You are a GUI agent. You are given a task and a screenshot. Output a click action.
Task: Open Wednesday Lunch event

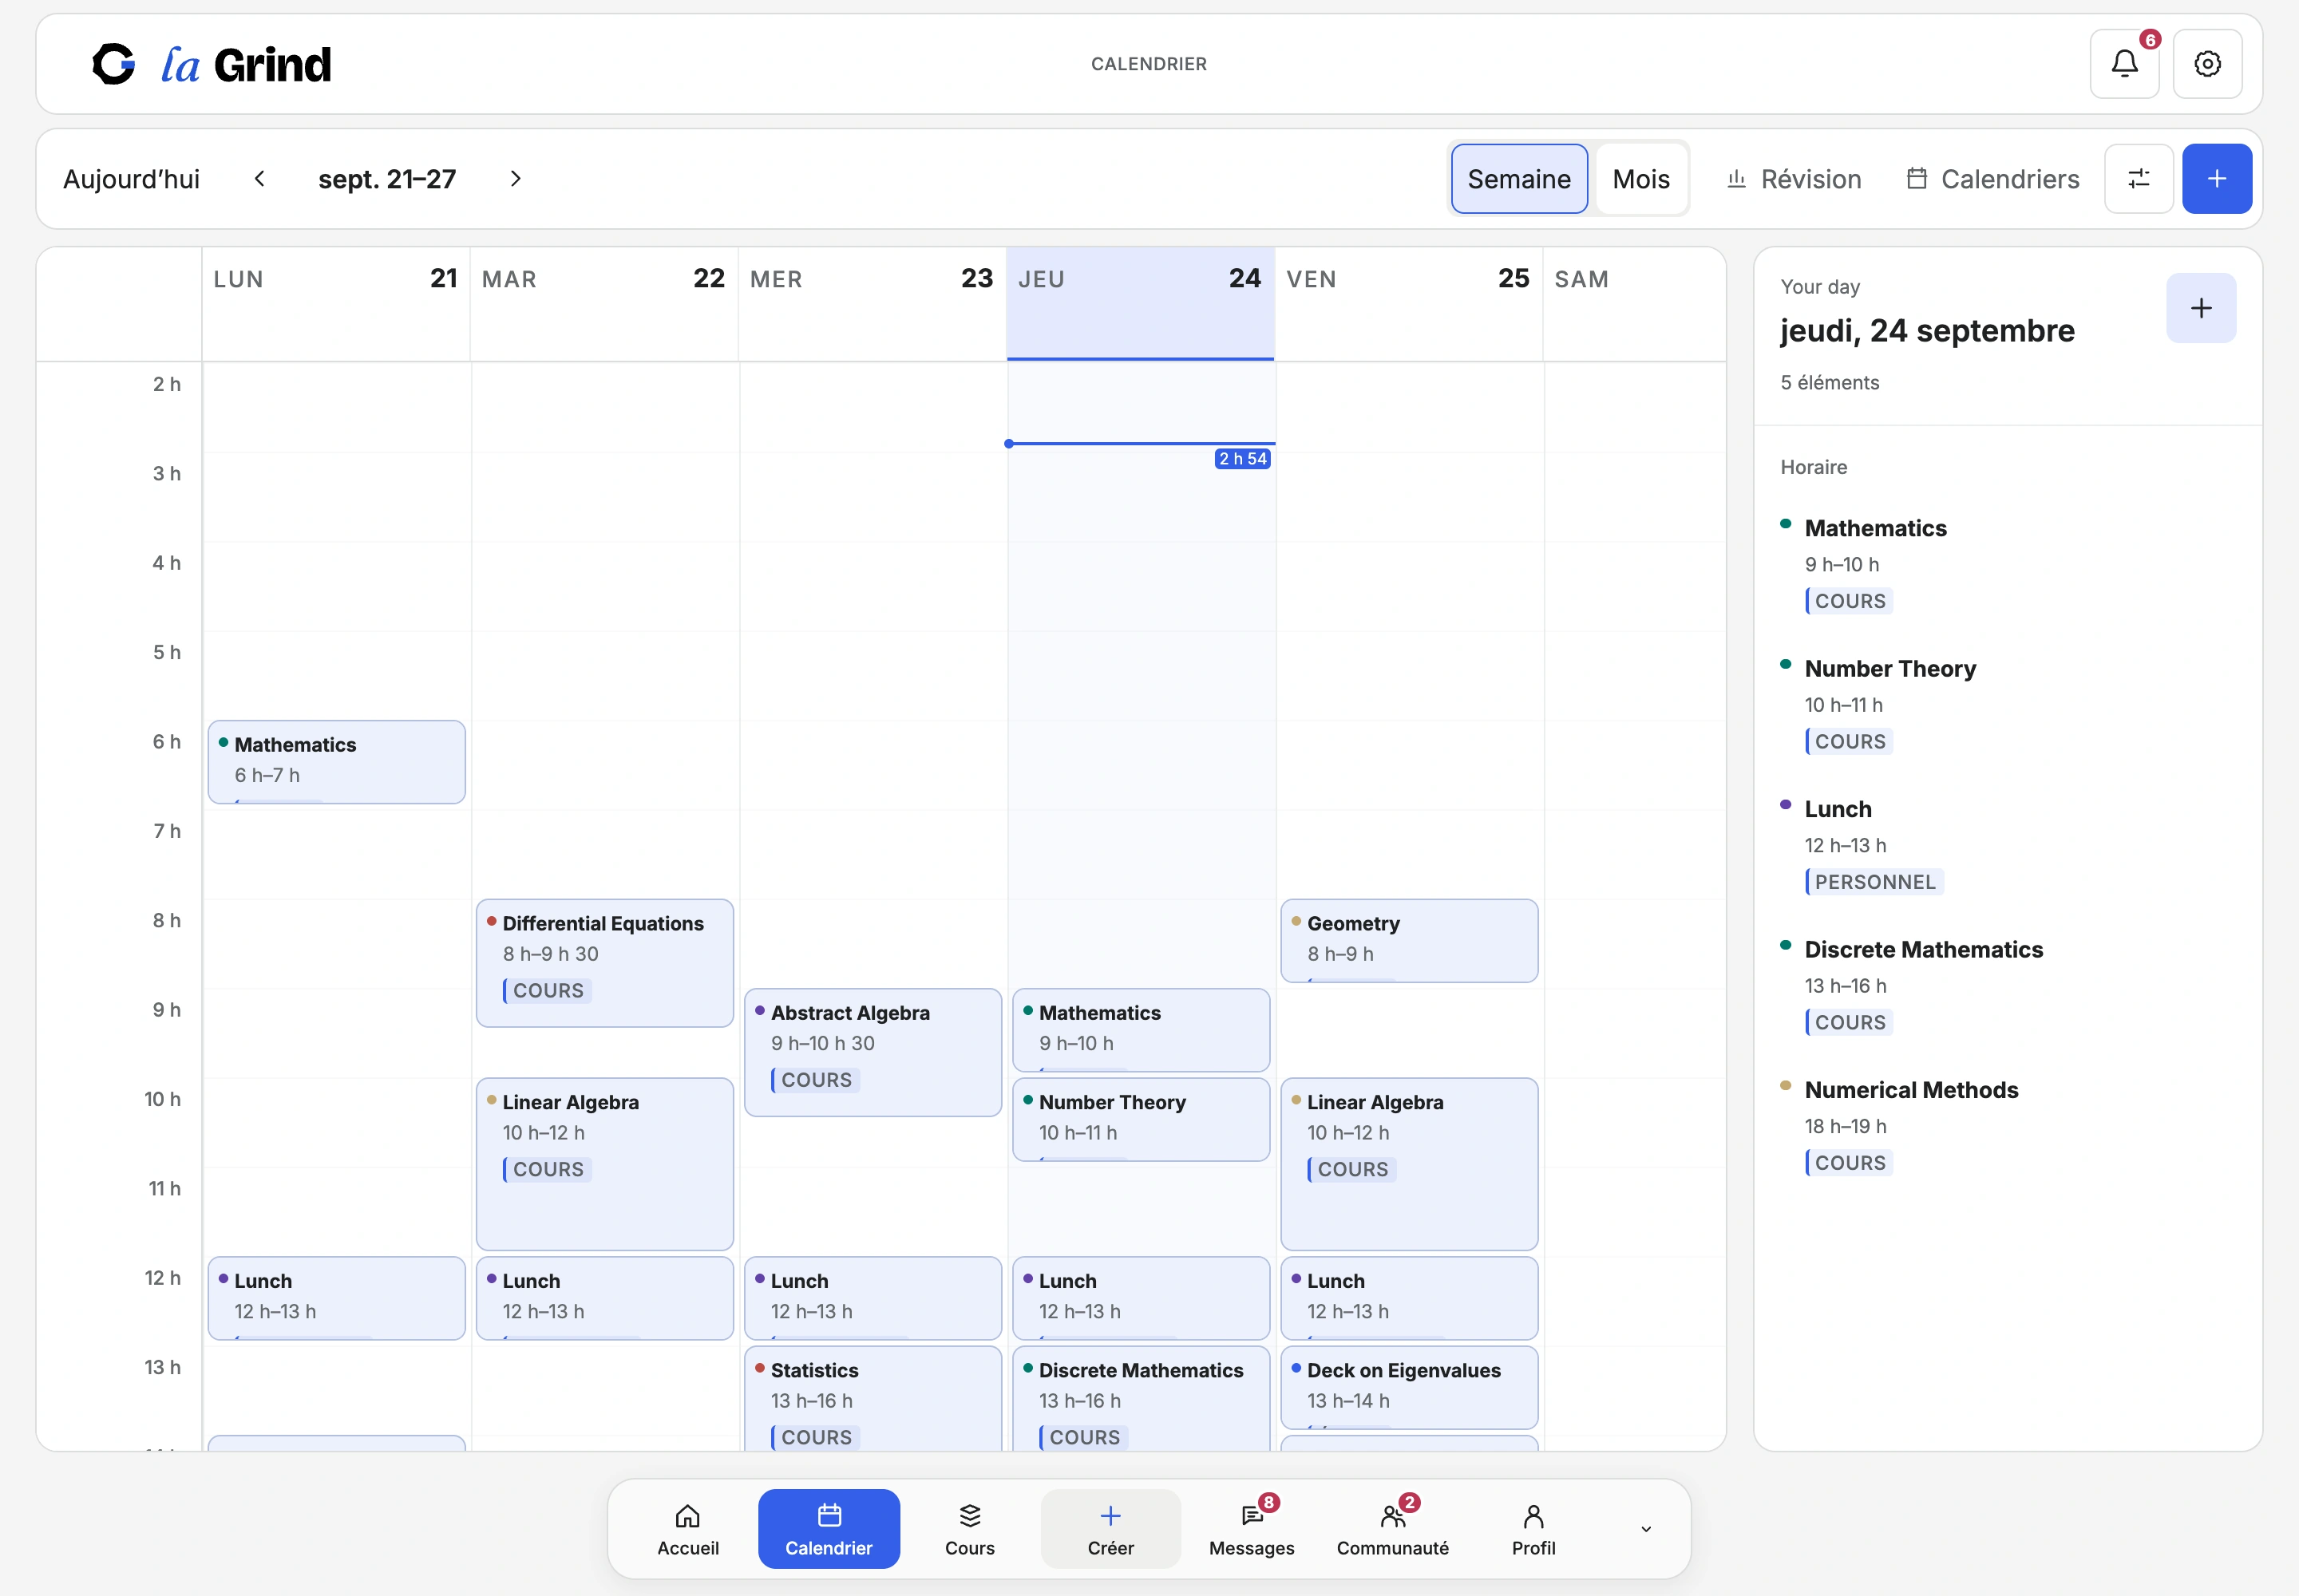click(873, 1298)
